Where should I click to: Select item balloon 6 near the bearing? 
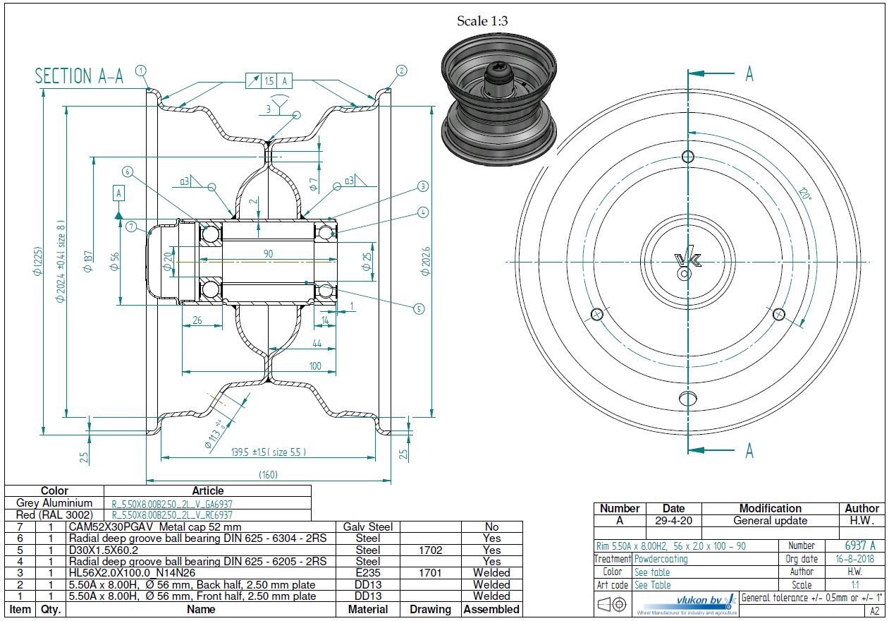point(127,171)
